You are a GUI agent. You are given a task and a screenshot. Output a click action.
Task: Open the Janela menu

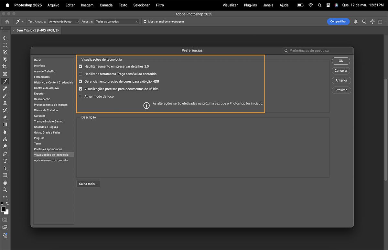pos(268,5)
